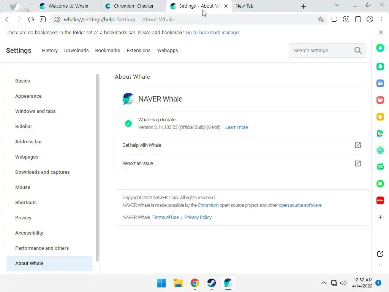Dismiss the bookmarks bar notice
This screenshot has width=389, height=292.
(381, 32)
